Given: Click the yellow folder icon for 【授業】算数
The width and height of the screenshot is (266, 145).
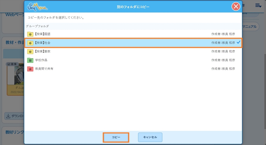Looking at the screenshot, I should pyautogui.click(x=30, y=52).
